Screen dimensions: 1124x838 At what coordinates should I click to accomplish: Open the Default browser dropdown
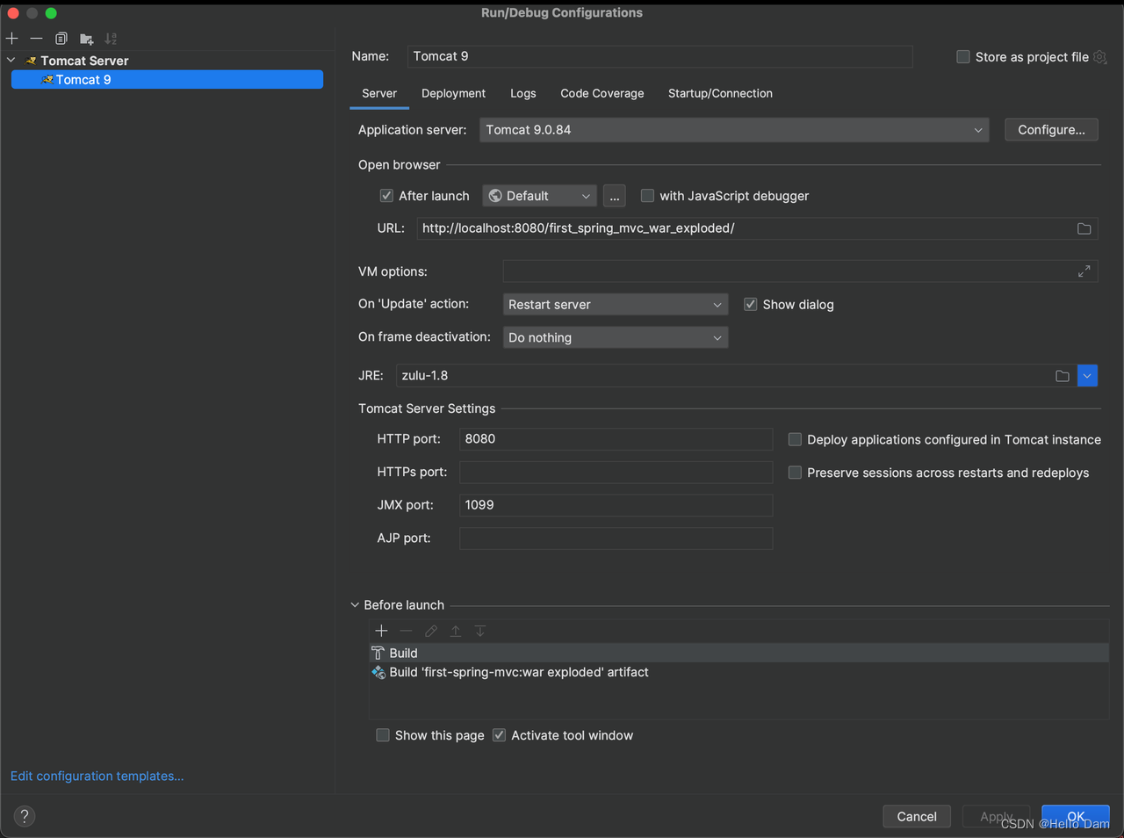click(539, 196)
